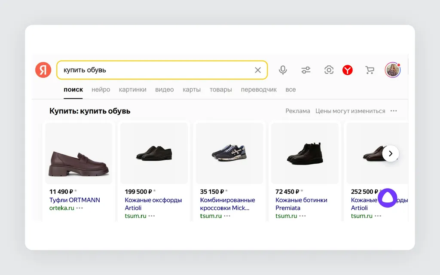Open options dots for Комбинированные кроссовки tsum.ru

(x=227, y=216)
